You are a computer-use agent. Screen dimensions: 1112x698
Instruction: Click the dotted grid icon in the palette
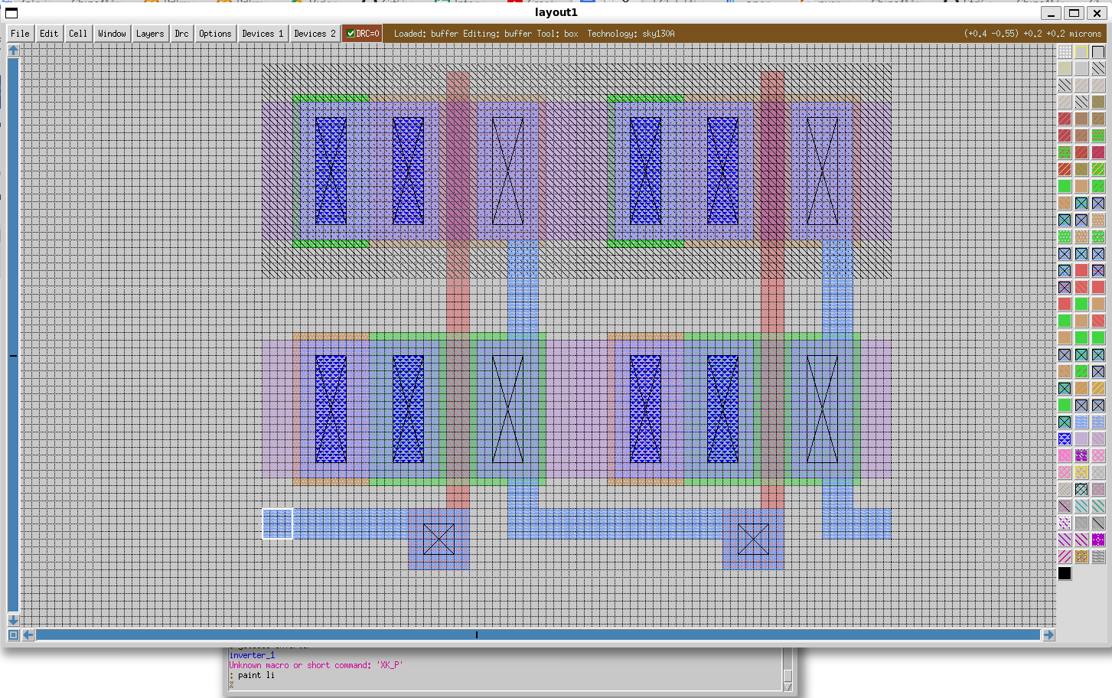tap(1065, 52)
